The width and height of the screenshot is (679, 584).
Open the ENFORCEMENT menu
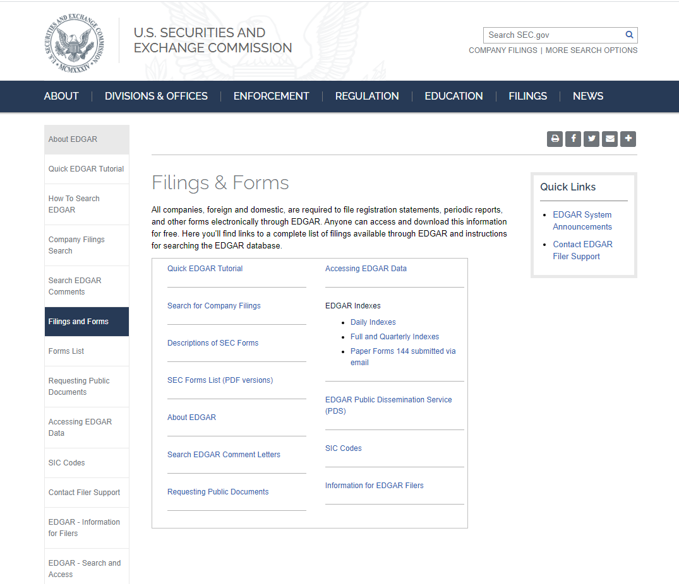272,96
